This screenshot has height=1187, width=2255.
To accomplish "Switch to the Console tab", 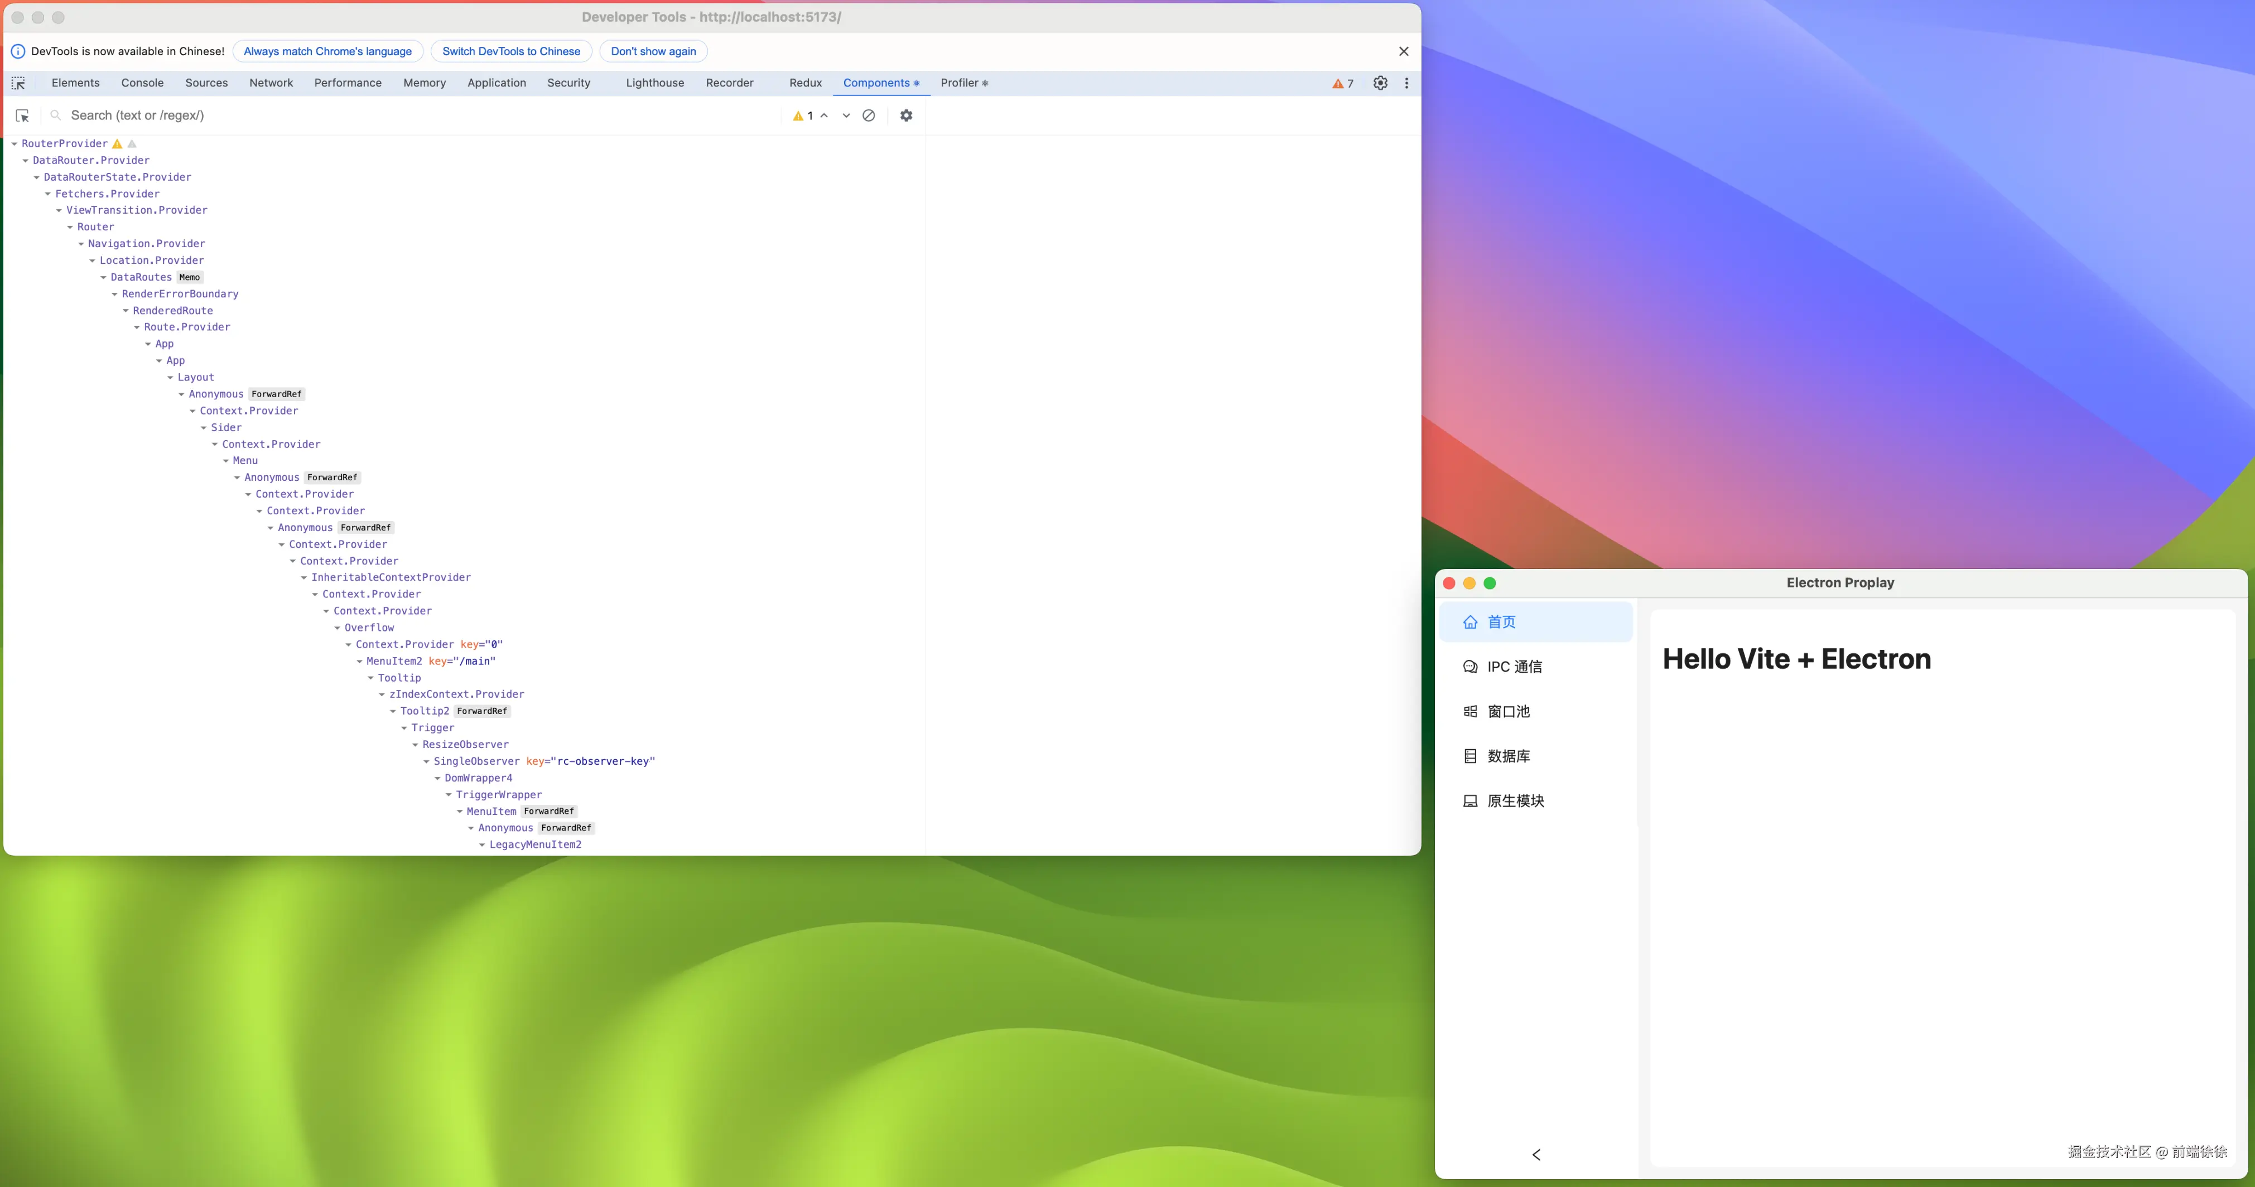I will (x=143, y=83).
